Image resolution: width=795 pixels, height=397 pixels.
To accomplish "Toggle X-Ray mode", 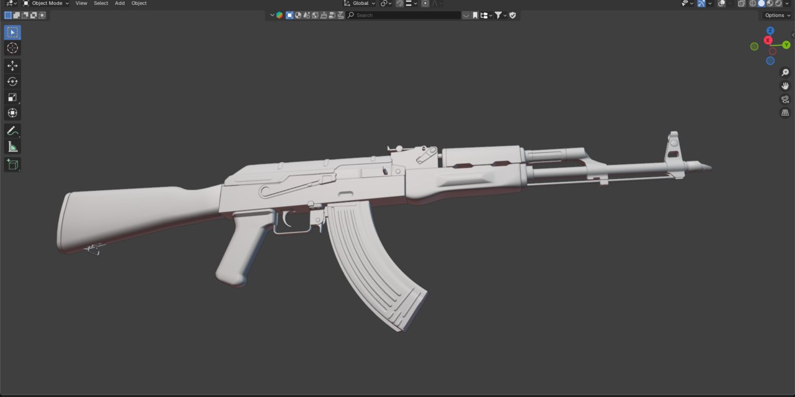I will (742, 3).
